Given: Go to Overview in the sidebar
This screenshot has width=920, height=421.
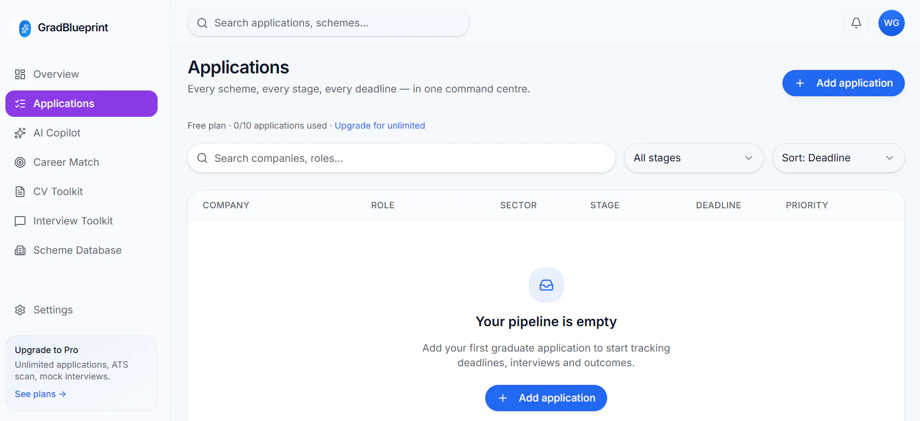Looking at the screenshot, I should click(81, 74).
